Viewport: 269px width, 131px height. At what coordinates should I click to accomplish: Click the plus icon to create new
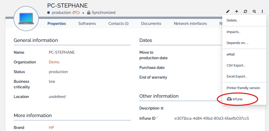(237, 12)
